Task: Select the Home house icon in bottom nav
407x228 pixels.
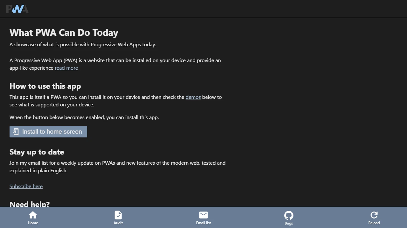Action: coord(33,215)
